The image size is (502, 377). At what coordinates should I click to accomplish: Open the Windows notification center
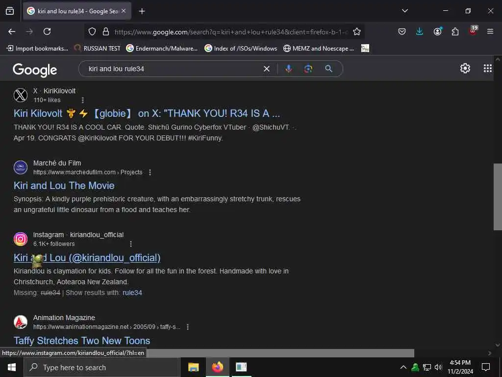pos(486,367)
